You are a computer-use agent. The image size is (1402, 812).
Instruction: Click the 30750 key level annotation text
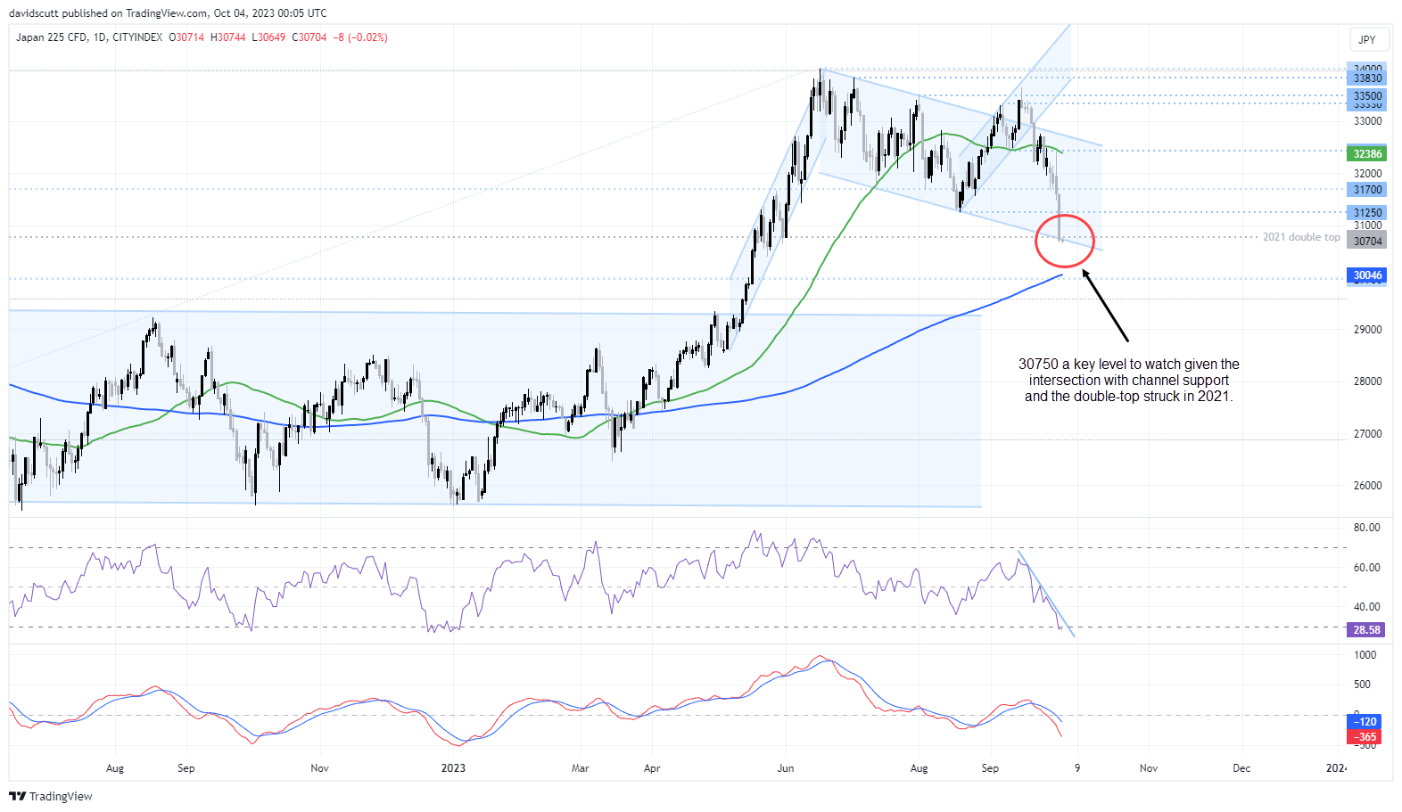tap(1129, 381)
